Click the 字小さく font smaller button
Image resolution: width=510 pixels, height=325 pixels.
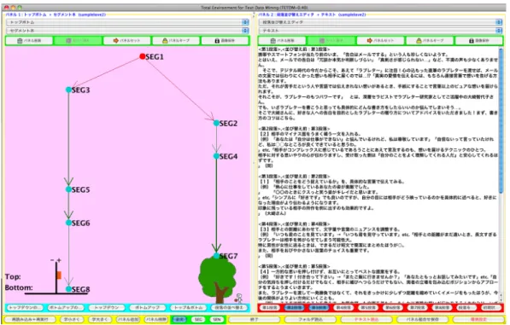pyautogui.click(x=71, y=320)
